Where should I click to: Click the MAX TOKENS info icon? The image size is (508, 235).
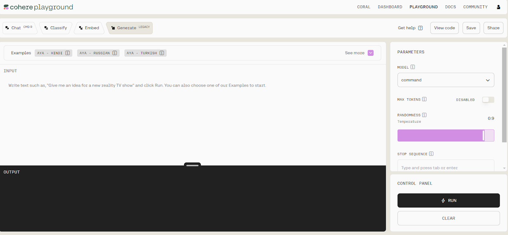point(424,99)
